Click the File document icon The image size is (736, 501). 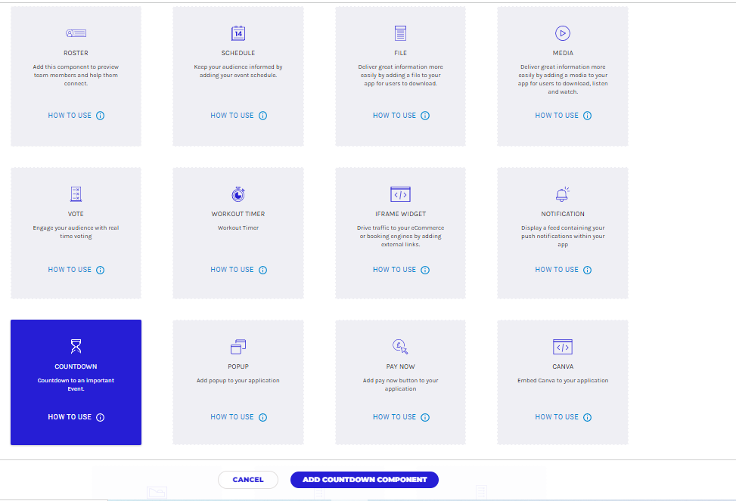(400, 33)
